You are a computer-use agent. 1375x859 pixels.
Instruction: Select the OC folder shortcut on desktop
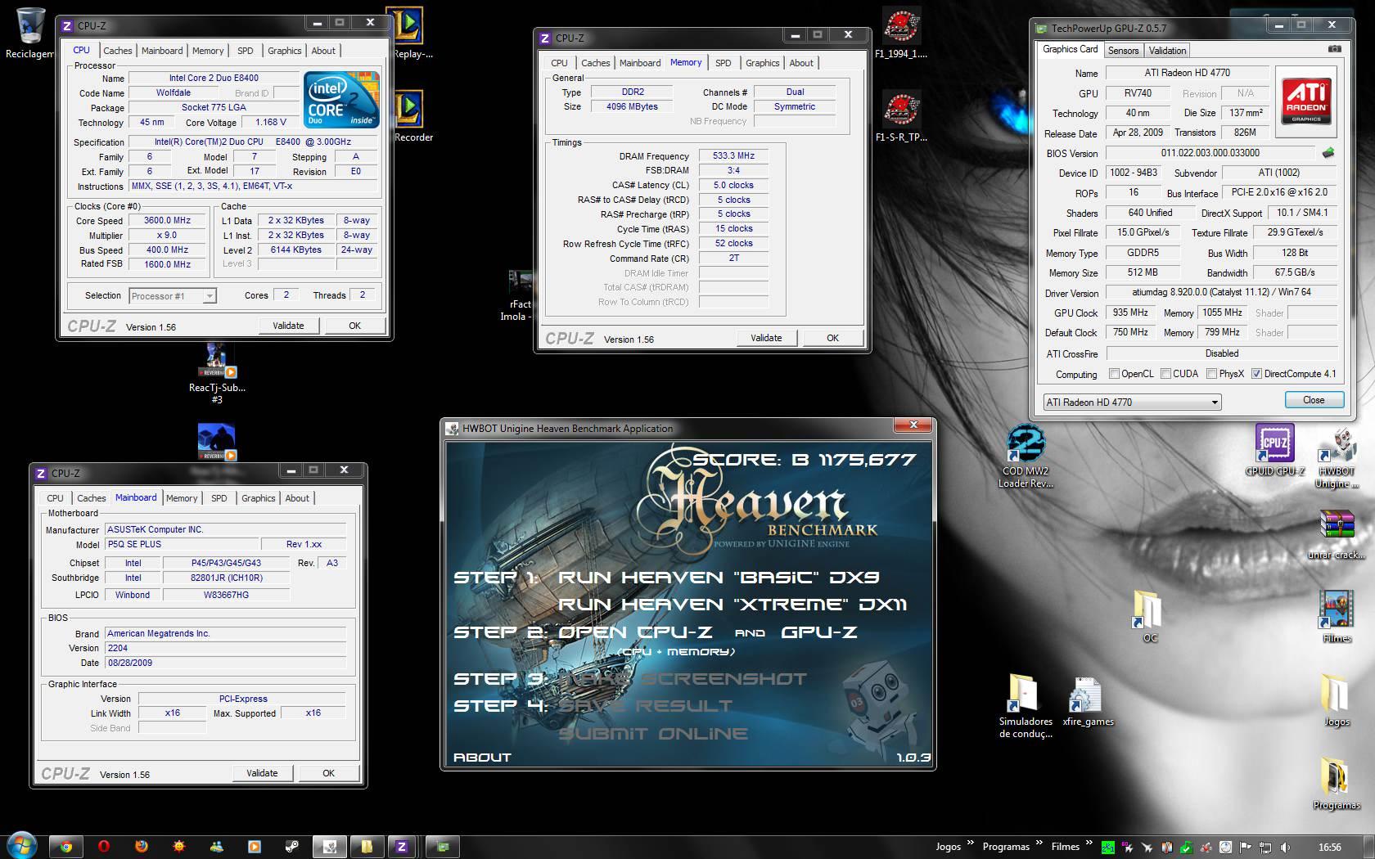click(1149, 617)
